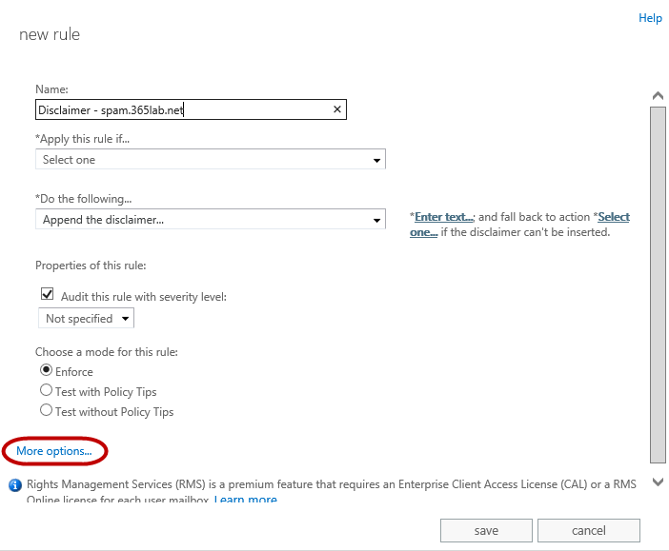The height and width of the screenshot is (551, 669).
Task: Open the Apply this rule if dropdown
Action: [211, 160]
